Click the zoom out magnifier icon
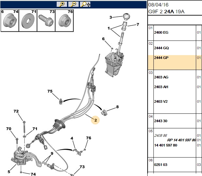202x176 pixels. pos(73,4)
